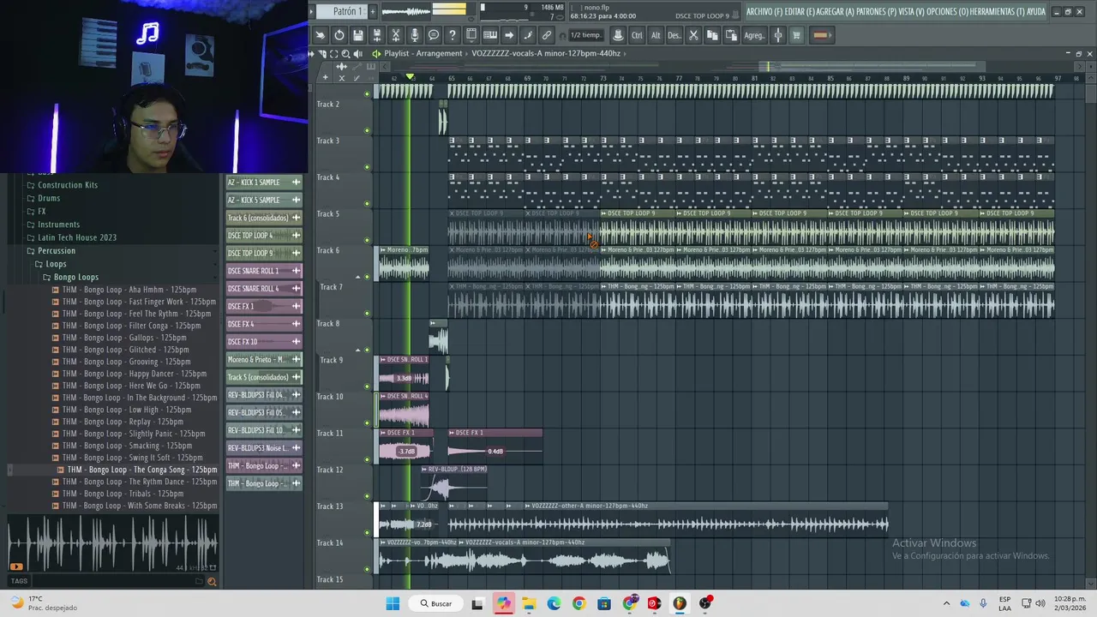
Task: Click the plus icon beside Patrón 1
Action: point(372,11)
